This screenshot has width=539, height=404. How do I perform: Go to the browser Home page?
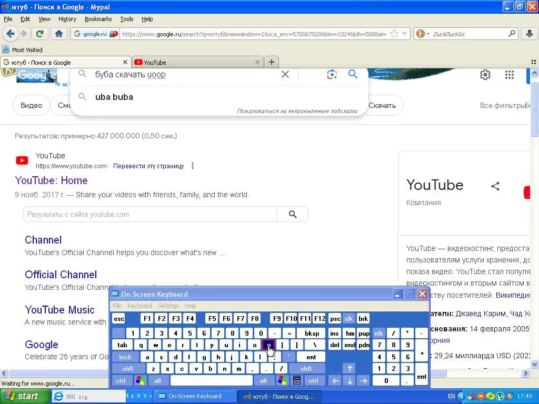[59, 34]
